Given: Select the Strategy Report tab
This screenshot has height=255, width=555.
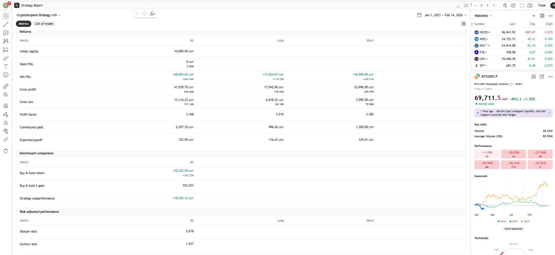Looking at the screenshot, I should click(x=29, y=5).
